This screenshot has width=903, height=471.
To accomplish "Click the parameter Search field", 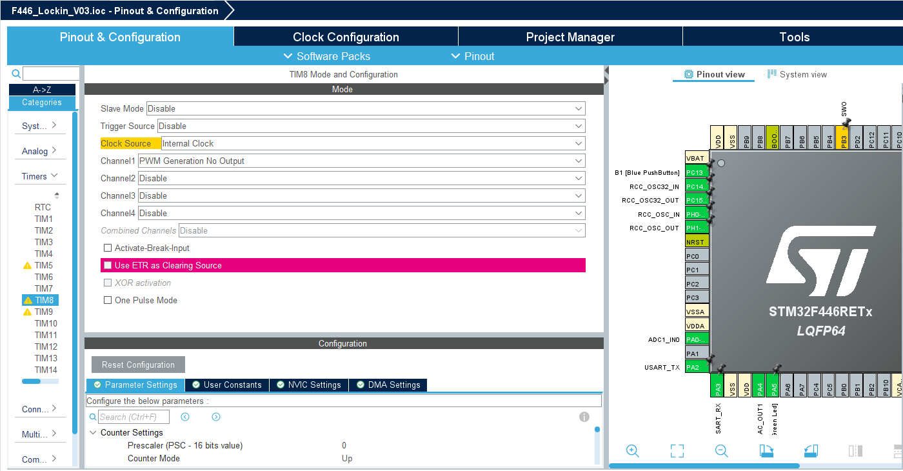I will pyautogui.click(x=134, y=417).
